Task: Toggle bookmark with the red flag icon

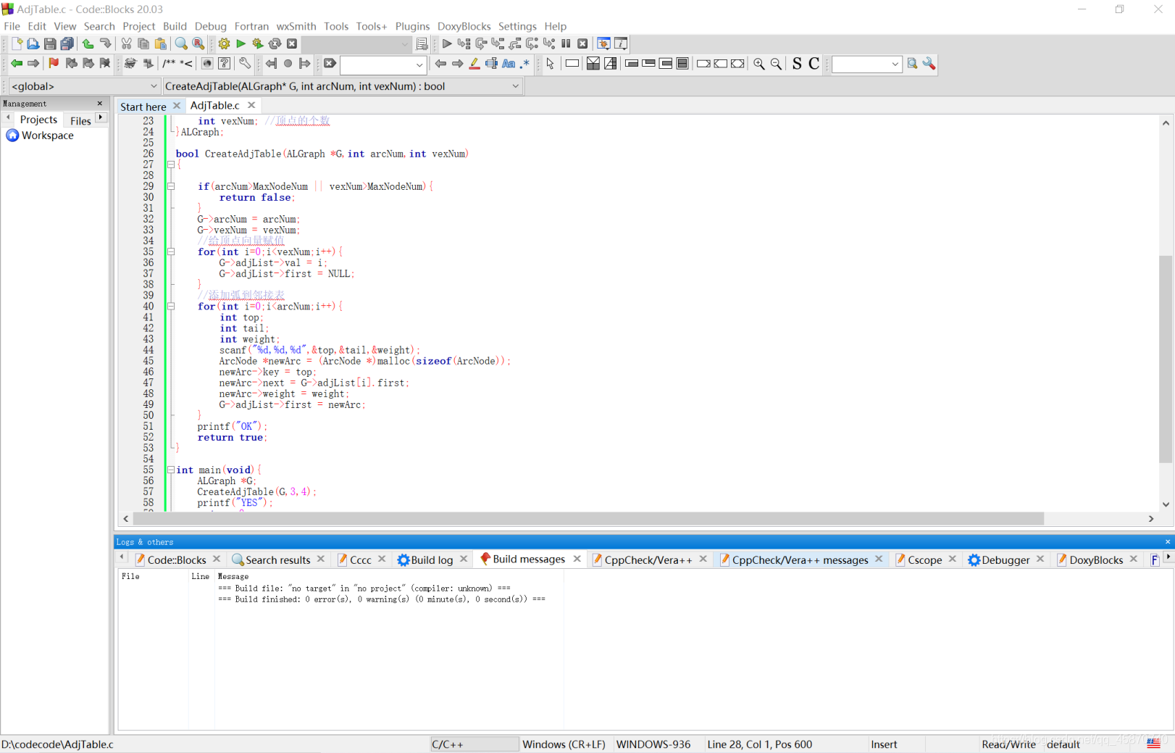Action: pos(54,64)
